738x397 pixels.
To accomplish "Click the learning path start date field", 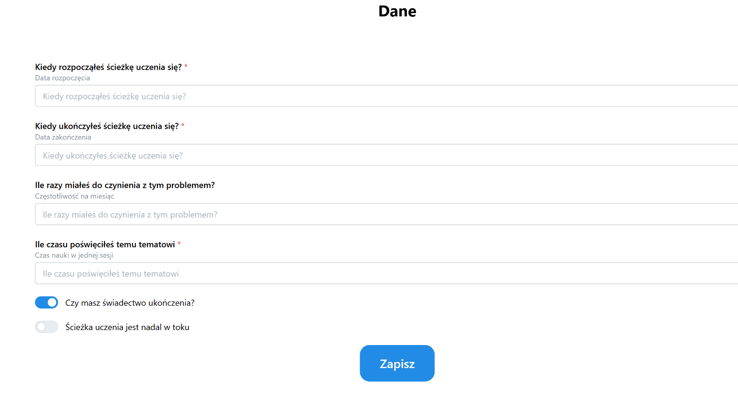I will tap(386, 96).
